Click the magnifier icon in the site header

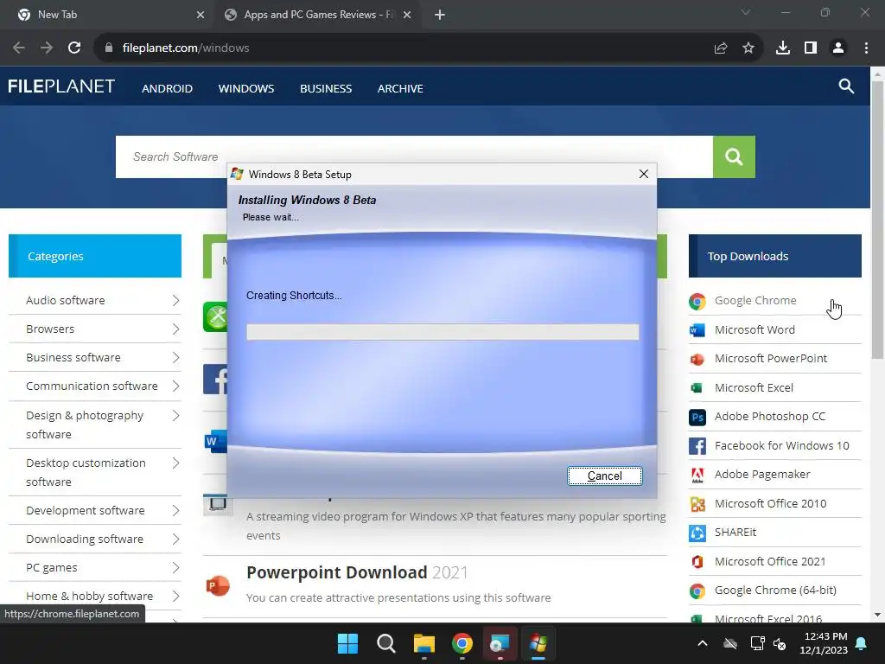point(845,86)
